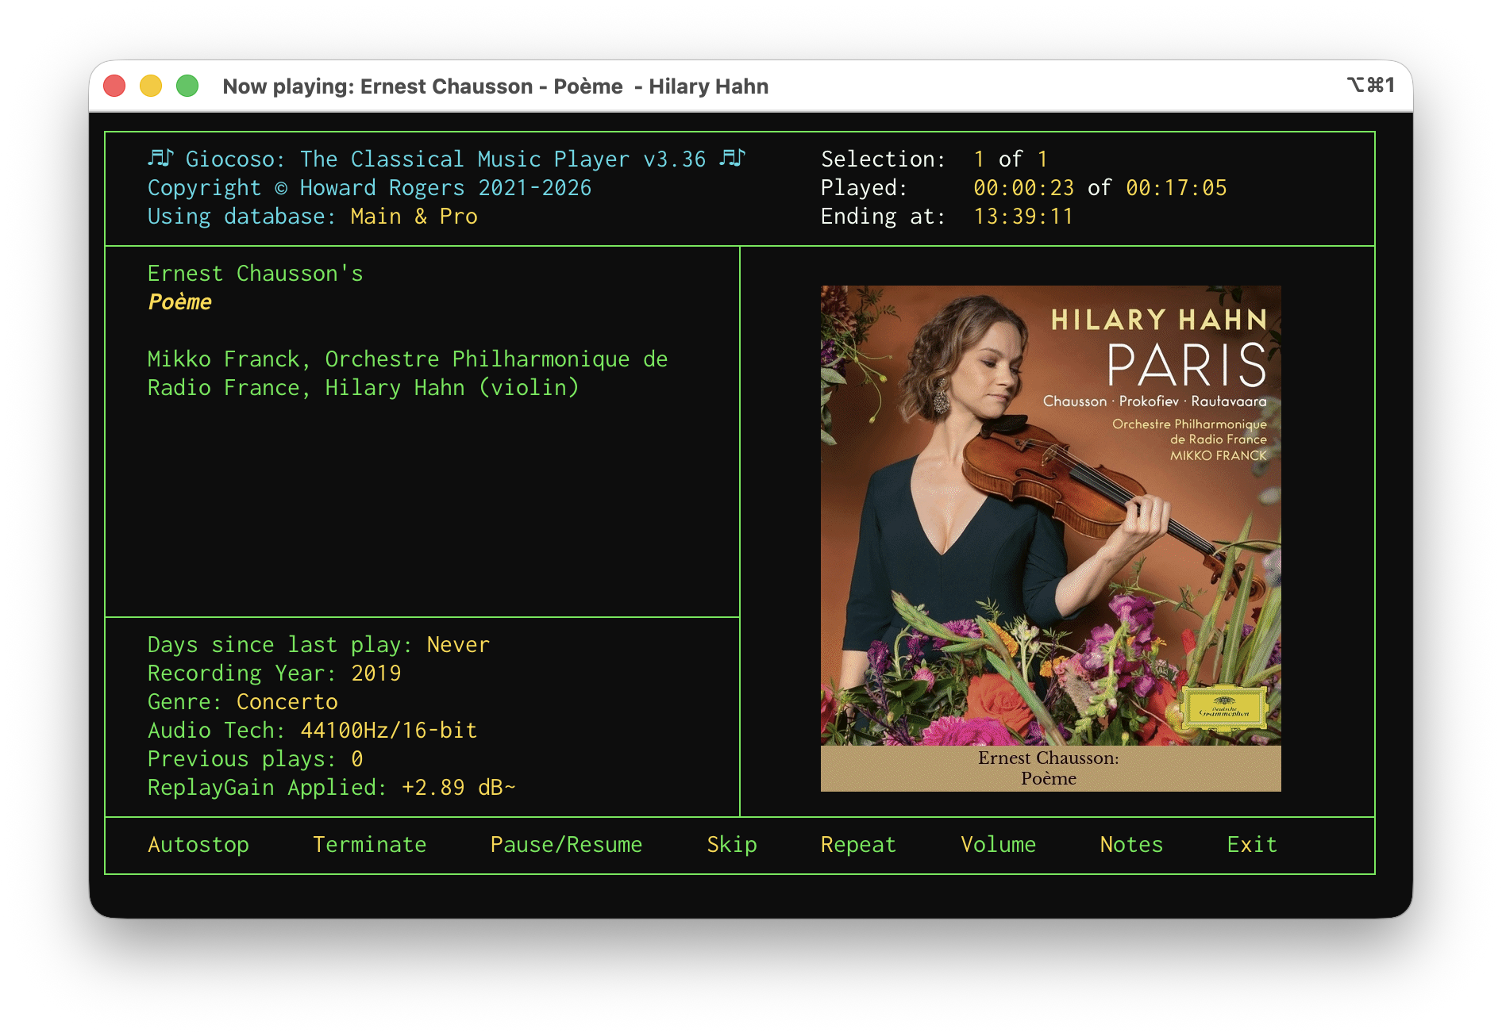Select Terminate to stop playback

pos(369,845)
